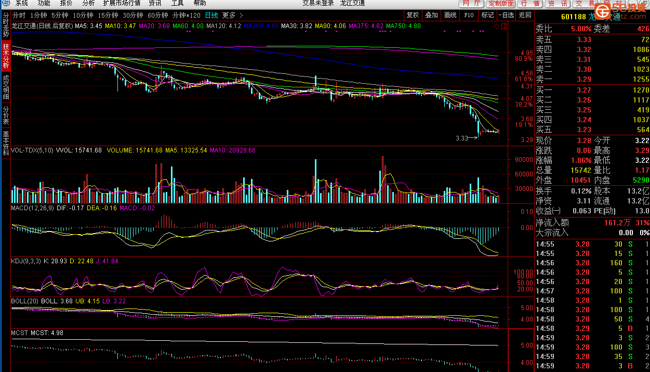
Task: Click the small red diamond icon above chart
Action: click(x=496, y=25)
